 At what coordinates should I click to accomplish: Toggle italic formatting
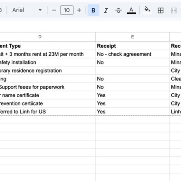pos(106,10)
